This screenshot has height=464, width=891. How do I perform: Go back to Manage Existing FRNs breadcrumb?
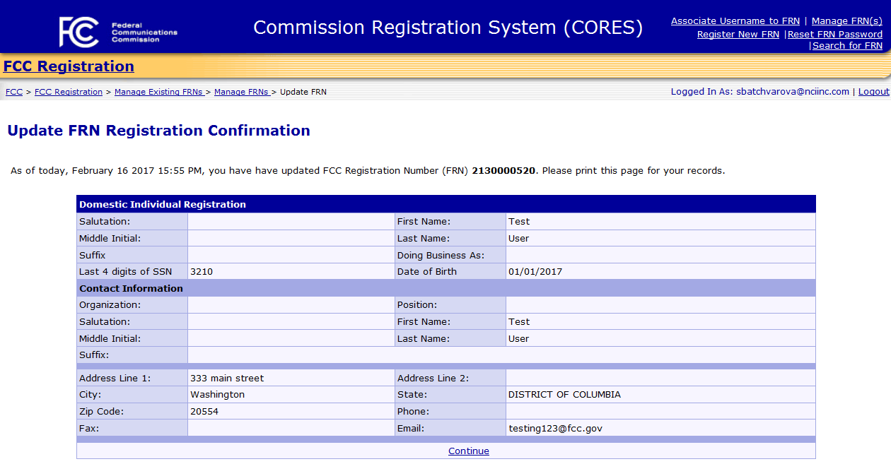tap(158, 92)
